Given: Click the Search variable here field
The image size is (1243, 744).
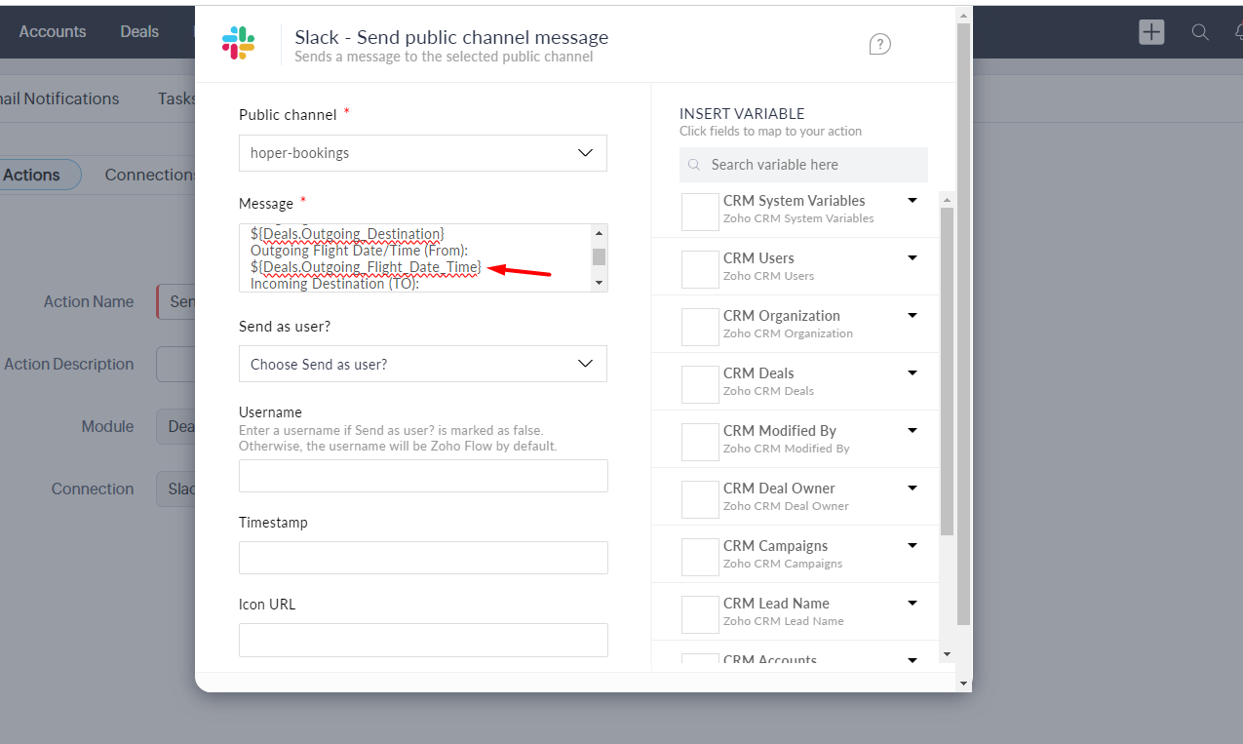Looking at the screenshot, I should pos(803,165).
